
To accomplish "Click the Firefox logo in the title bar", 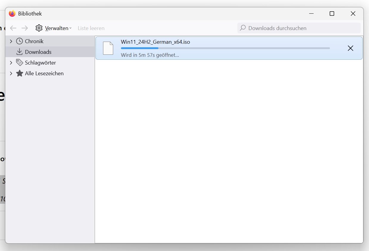I will [x=12, y=14].
